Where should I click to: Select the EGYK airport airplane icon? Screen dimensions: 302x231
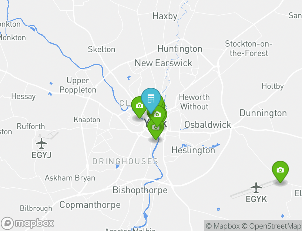pos(256,188)
